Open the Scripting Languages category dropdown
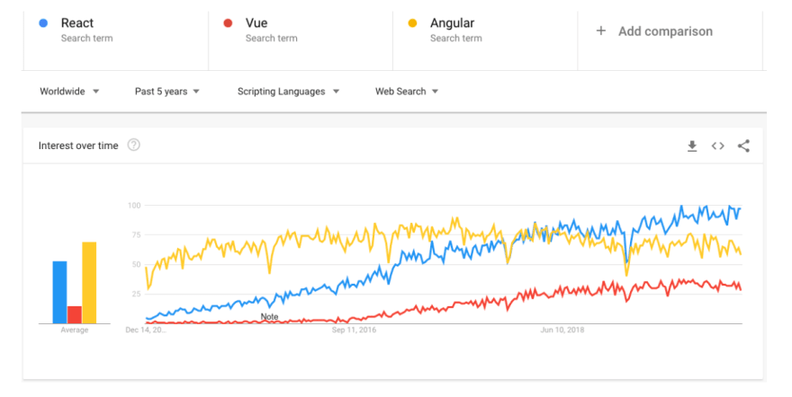792x397 pixels. (288, 92)
